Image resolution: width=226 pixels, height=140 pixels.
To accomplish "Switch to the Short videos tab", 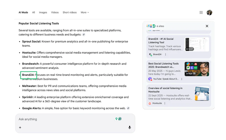I will [70, 13].
